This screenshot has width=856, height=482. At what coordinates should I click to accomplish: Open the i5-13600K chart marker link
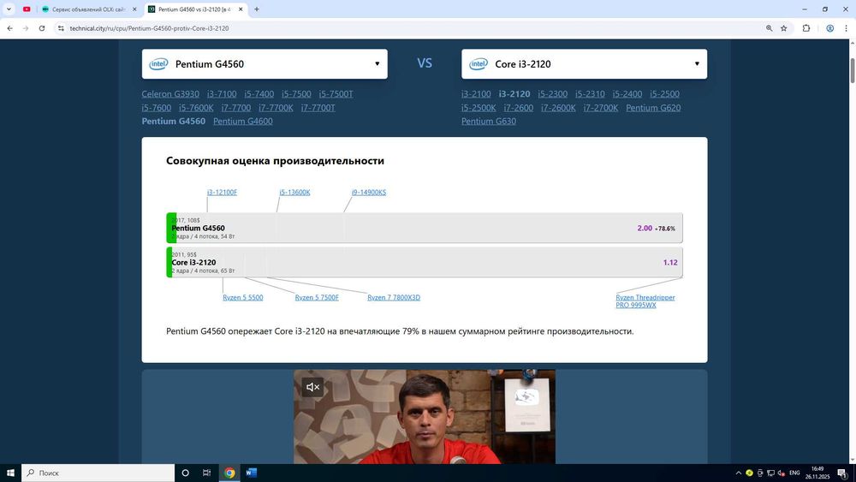pos(294,192)
